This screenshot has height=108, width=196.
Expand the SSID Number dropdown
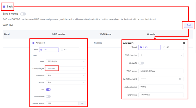pyautogui.click(x=161, y=55)
